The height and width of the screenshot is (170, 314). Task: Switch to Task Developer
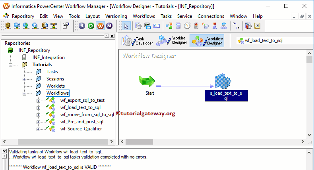[x=138, y=41]
